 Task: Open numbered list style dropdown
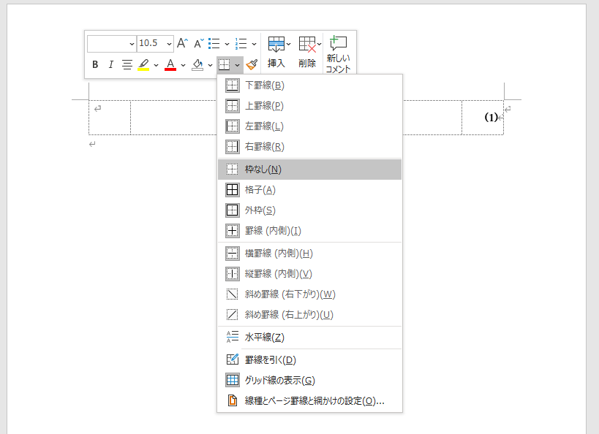pyautogui.click(x=254, y=44)
